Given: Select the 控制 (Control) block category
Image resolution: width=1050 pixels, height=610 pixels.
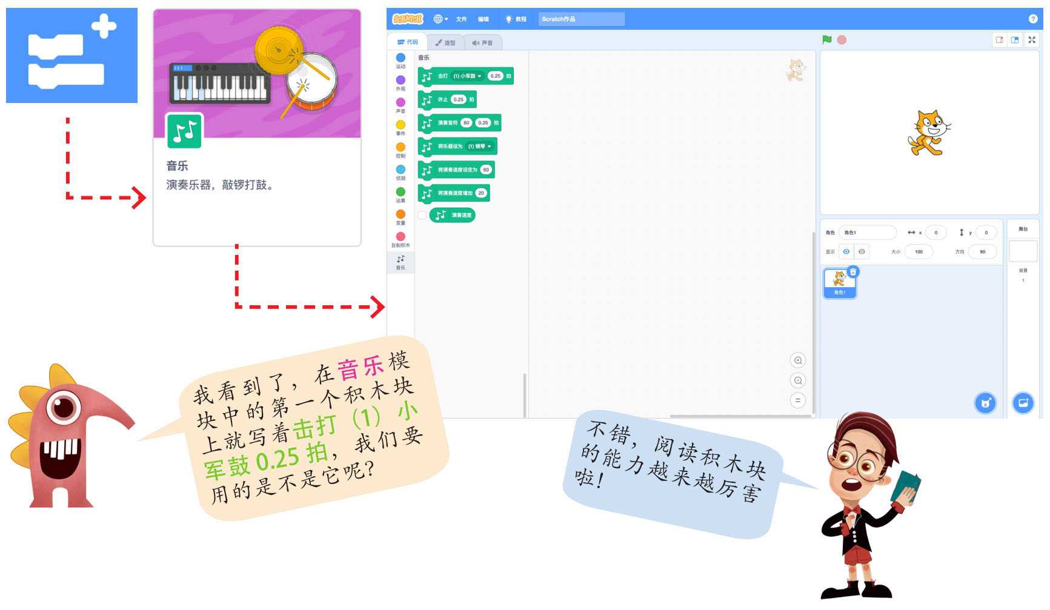Looking at the screenshot, I should point(400,150).
